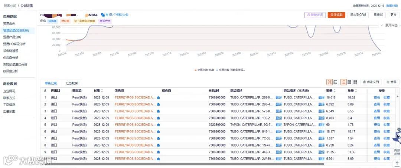Sort the table by 数量 column
The image size is (401, 168).
pyautogui.click(x=335, y=91)
